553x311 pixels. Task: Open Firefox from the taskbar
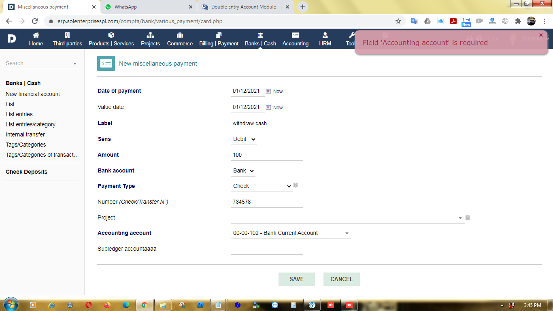click(x=107, y=305)
